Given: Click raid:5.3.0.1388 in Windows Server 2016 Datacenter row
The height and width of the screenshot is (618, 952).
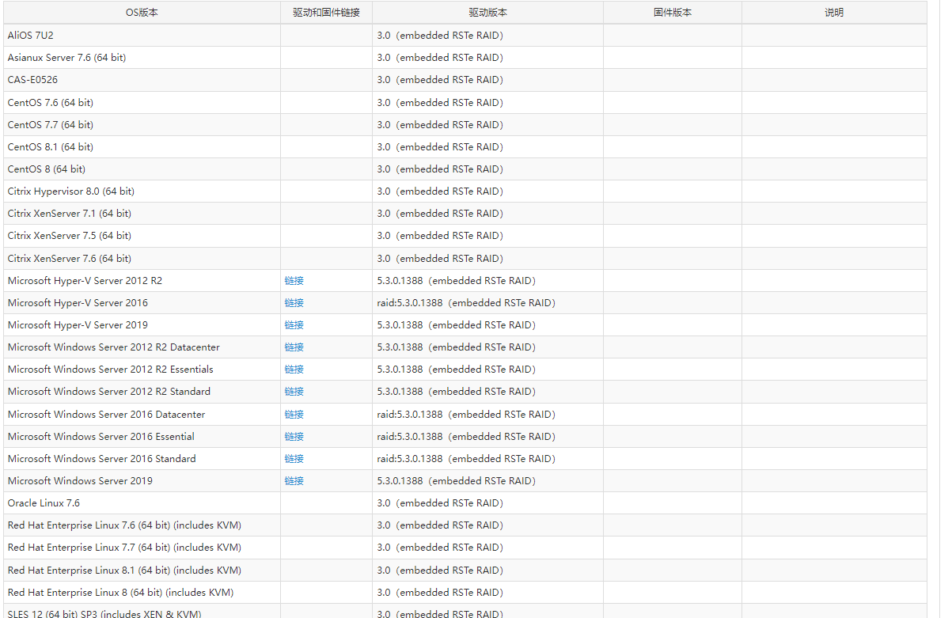Looking at the screenshot, I should (x=410, y=415).
